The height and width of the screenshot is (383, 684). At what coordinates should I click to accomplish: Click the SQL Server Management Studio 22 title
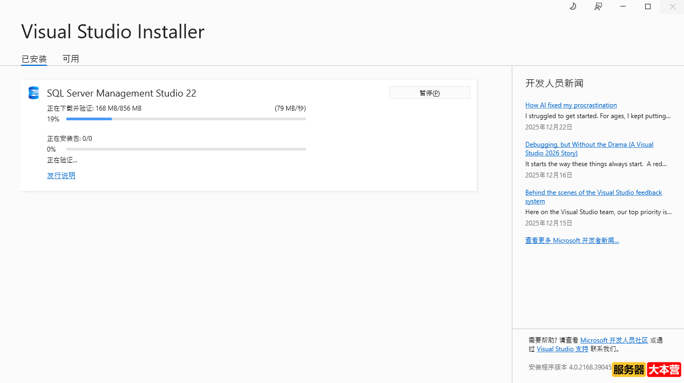tap(121, 93)
